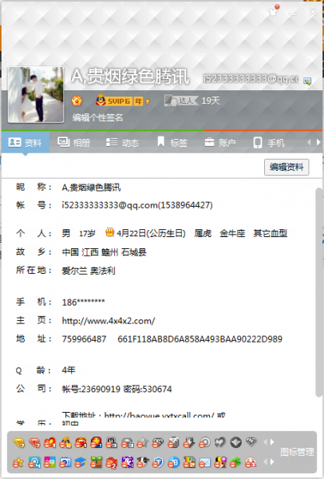
Task: Click the blue camera icon
Action: click(65, 462)
